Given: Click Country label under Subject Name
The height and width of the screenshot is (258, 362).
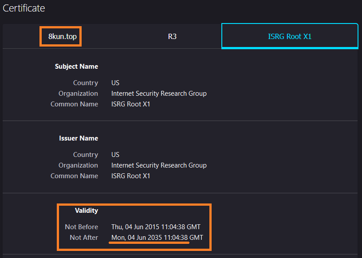Looking at the screenshot, I should pos(86,83).
